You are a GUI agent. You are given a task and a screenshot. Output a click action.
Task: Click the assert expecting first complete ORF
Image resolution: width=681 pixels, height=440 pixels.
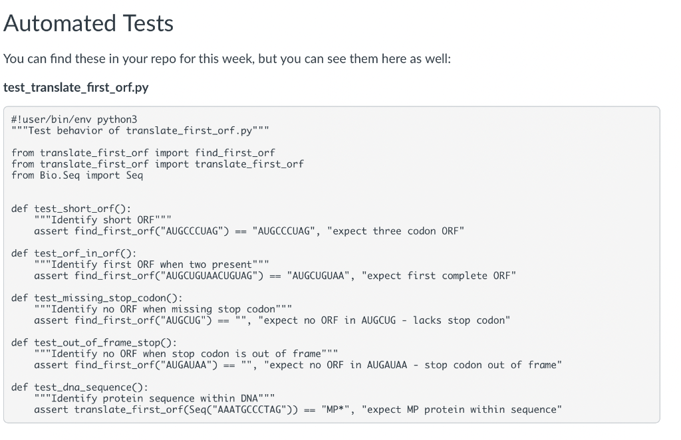(275, 276)
